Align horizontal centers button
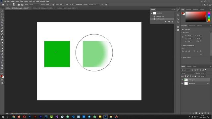 coord(186,51)
